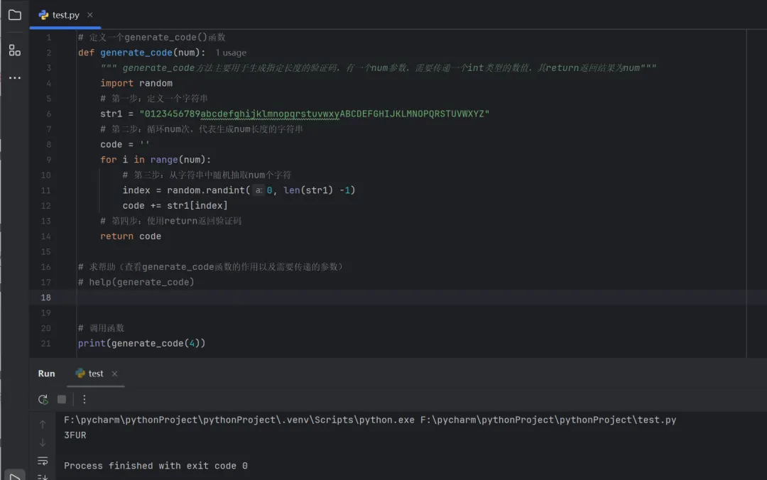Image resolution: width=767 pixels, height=480 pixels.
Task: Show usages via the '1 usage' hint
Action: pos(231,53)
